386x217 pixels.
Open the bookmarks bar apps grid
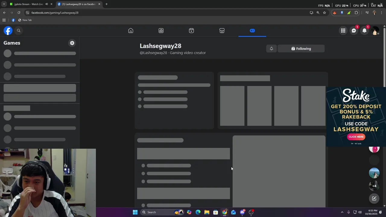[4, 20]
